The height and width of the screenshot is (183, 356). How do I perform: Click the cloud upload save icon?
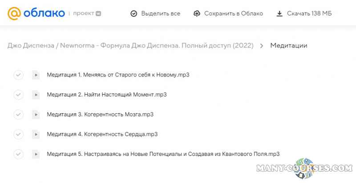(x=197, y=14)
